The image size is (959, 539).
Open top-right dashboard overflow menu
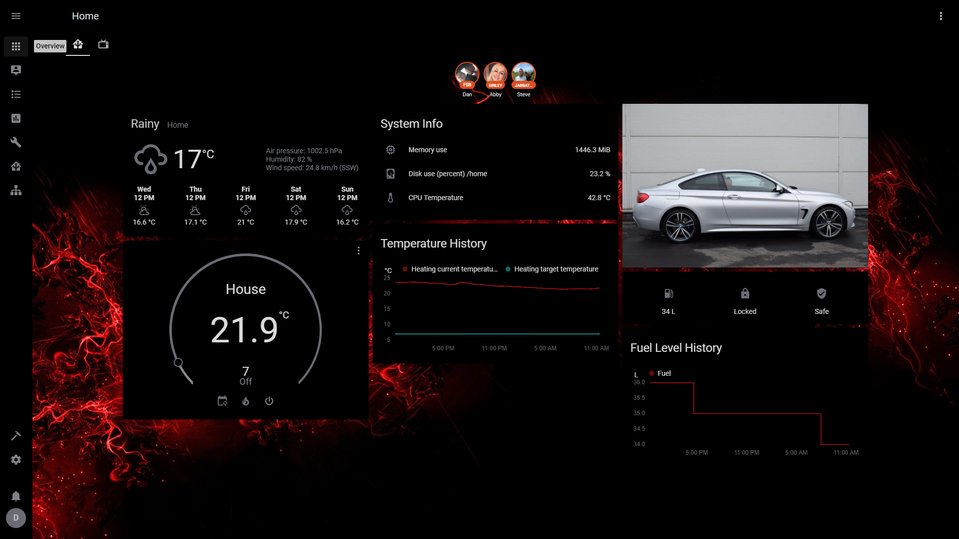pyautogui.click(x=941, y=16)
